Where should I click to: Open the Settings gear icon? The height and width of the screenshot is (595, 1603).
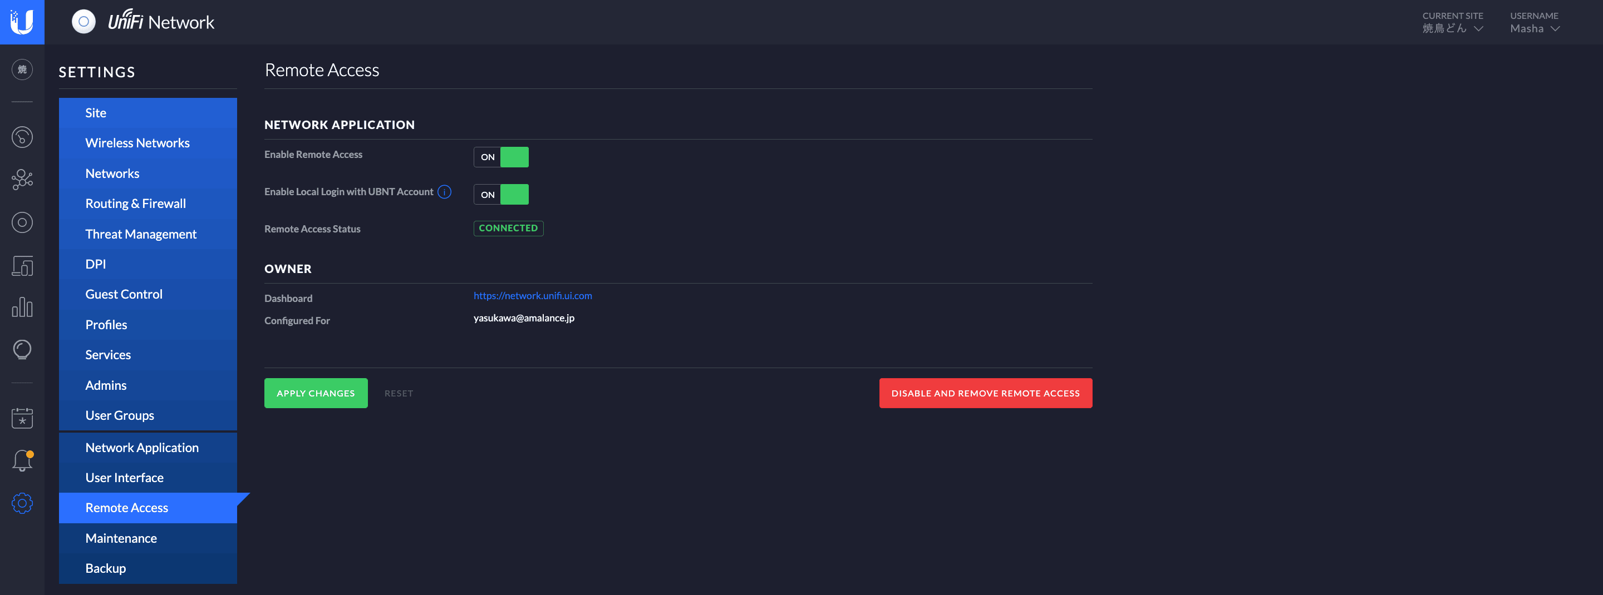22,503
